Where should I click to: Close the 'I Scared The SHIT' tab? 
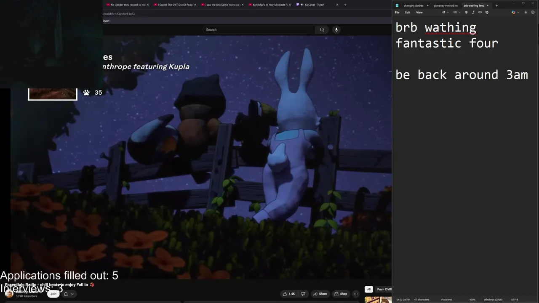(x=195, y=5)
